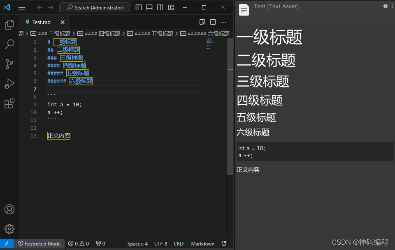The width and height of the screenshot is (395, 250).
Task: Click the ports forwarded status item
Action: (x=100, y=243)
